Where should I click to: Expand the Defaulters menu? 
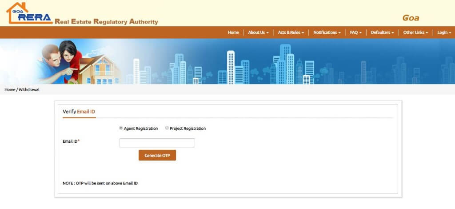[382, 32]
